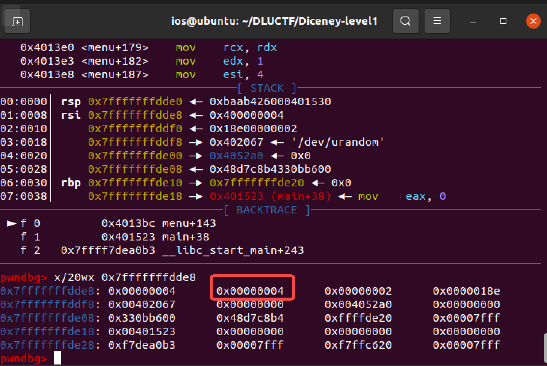This screenshot has height=366, width=547.
Task: Open the terminal hamburger menu
Action: pyautogui.click(x=437, y=21)
